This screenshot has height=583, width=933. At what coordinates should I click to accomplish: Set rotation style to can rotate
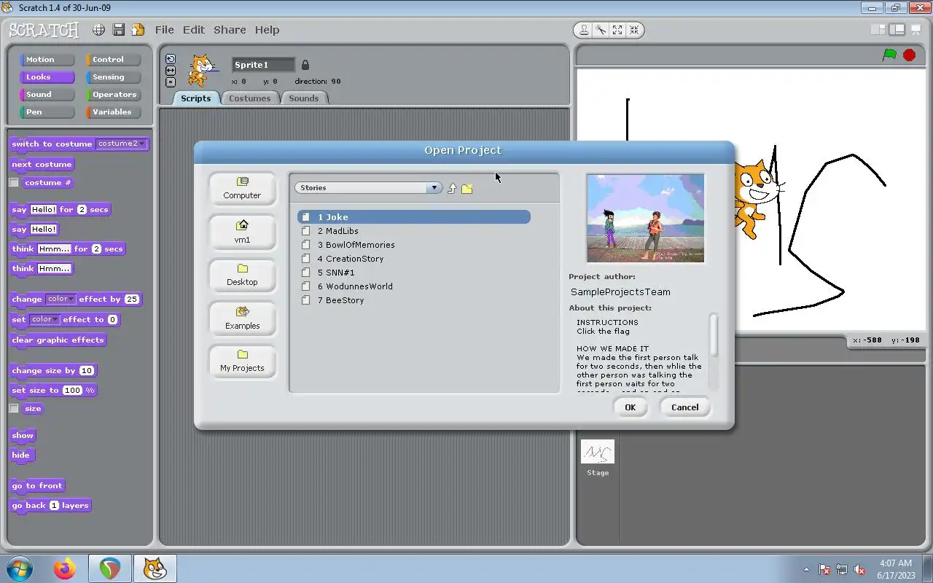coord(171,59)
